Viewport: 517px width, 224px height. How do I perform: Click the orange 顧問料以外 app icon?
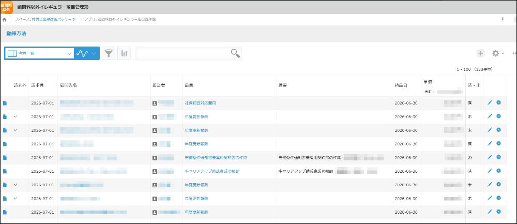point(7,7)
